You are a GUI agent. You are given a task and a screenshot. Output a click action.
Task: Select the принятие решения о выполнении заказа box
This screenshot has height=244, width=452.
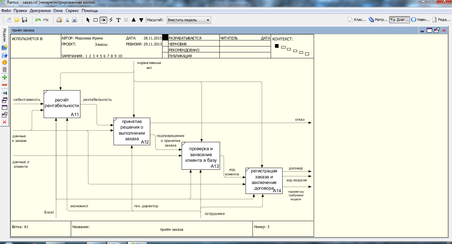point(132,131)
